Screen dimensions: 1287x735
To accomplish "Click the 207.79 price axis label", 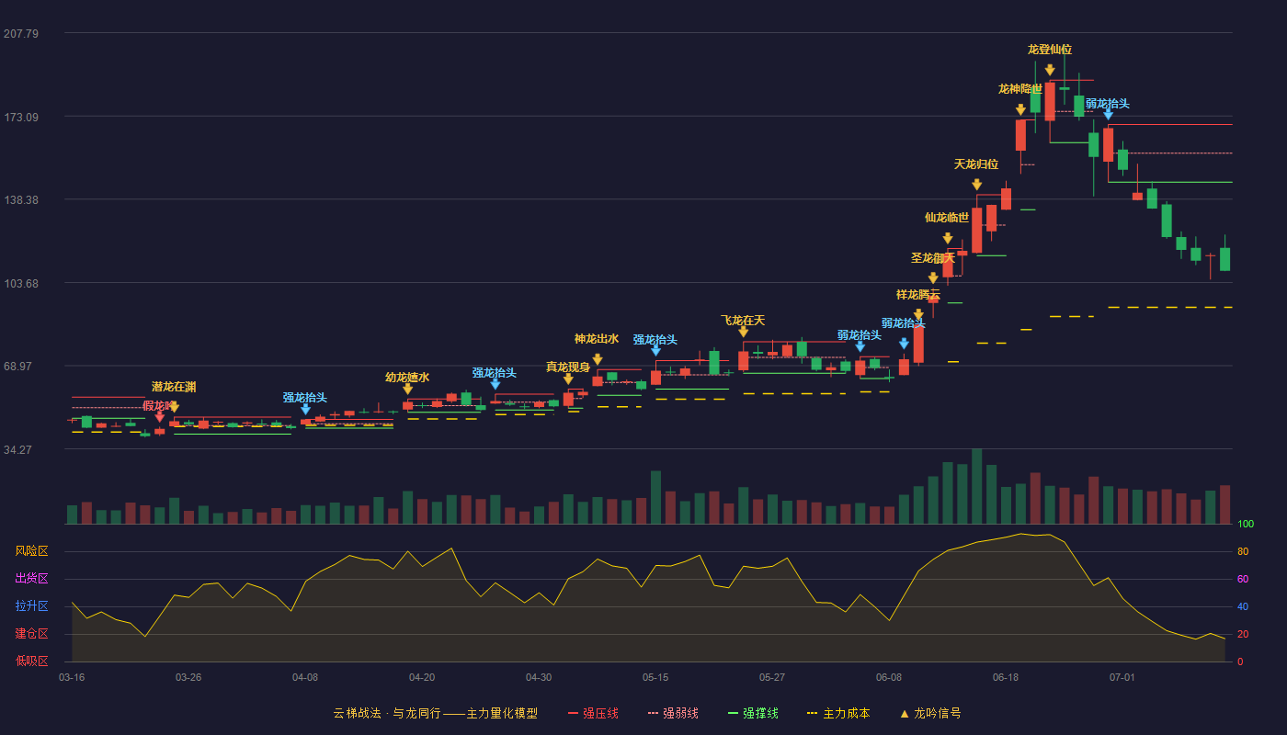I will click(x=21, y=34).
